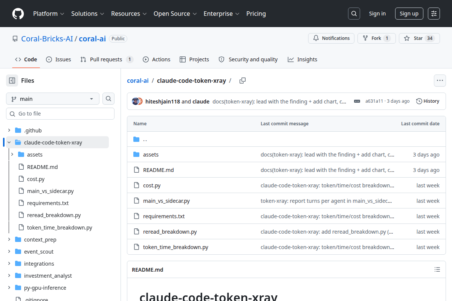Open README outline list icon
The width and height of the screenshot is (452, 301).
(x=437, y=269)
